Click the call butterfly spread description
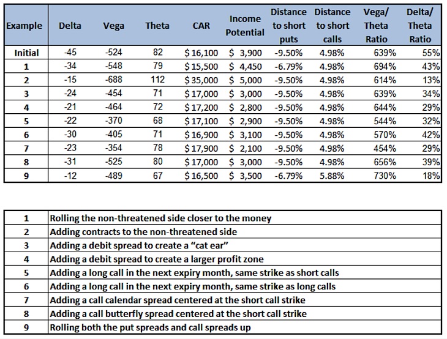 (178, 314)
